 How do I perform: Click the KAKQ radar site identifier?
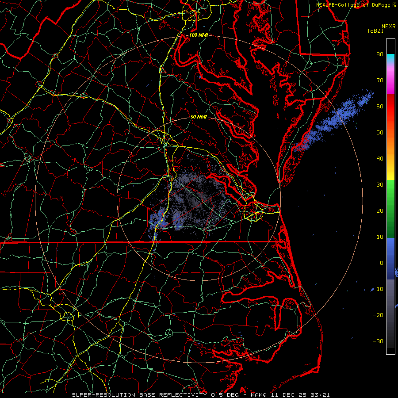pyautogui.click(x=259, y=395)
